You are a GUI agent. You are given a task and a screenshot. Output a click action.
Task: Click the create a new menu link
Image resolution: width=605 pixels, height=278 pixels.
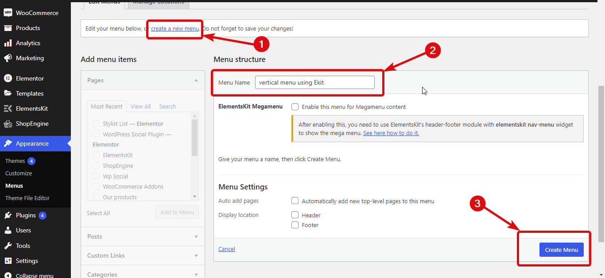[175, 28]
